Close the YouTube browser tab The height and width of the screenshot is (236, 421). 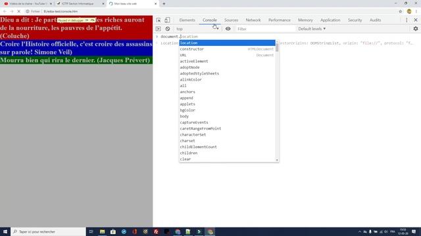[51, 4]
